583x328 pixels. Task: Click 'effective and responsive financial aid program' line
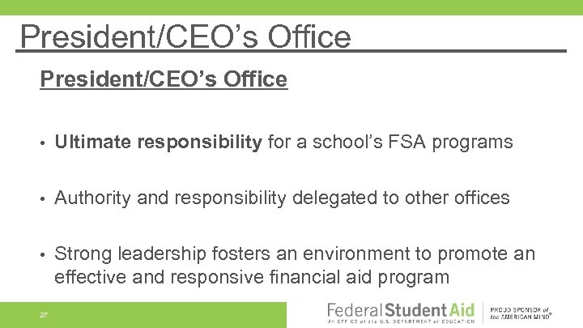(251, 277)
